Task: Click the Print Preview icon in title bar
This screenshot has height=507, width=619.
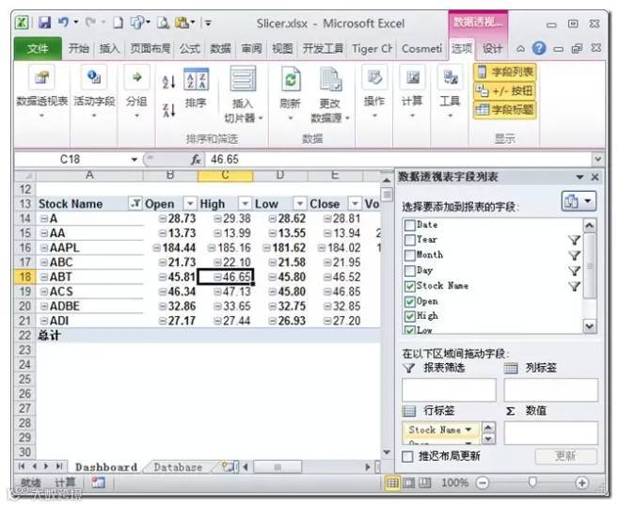Action: click(x=163, y=23)
